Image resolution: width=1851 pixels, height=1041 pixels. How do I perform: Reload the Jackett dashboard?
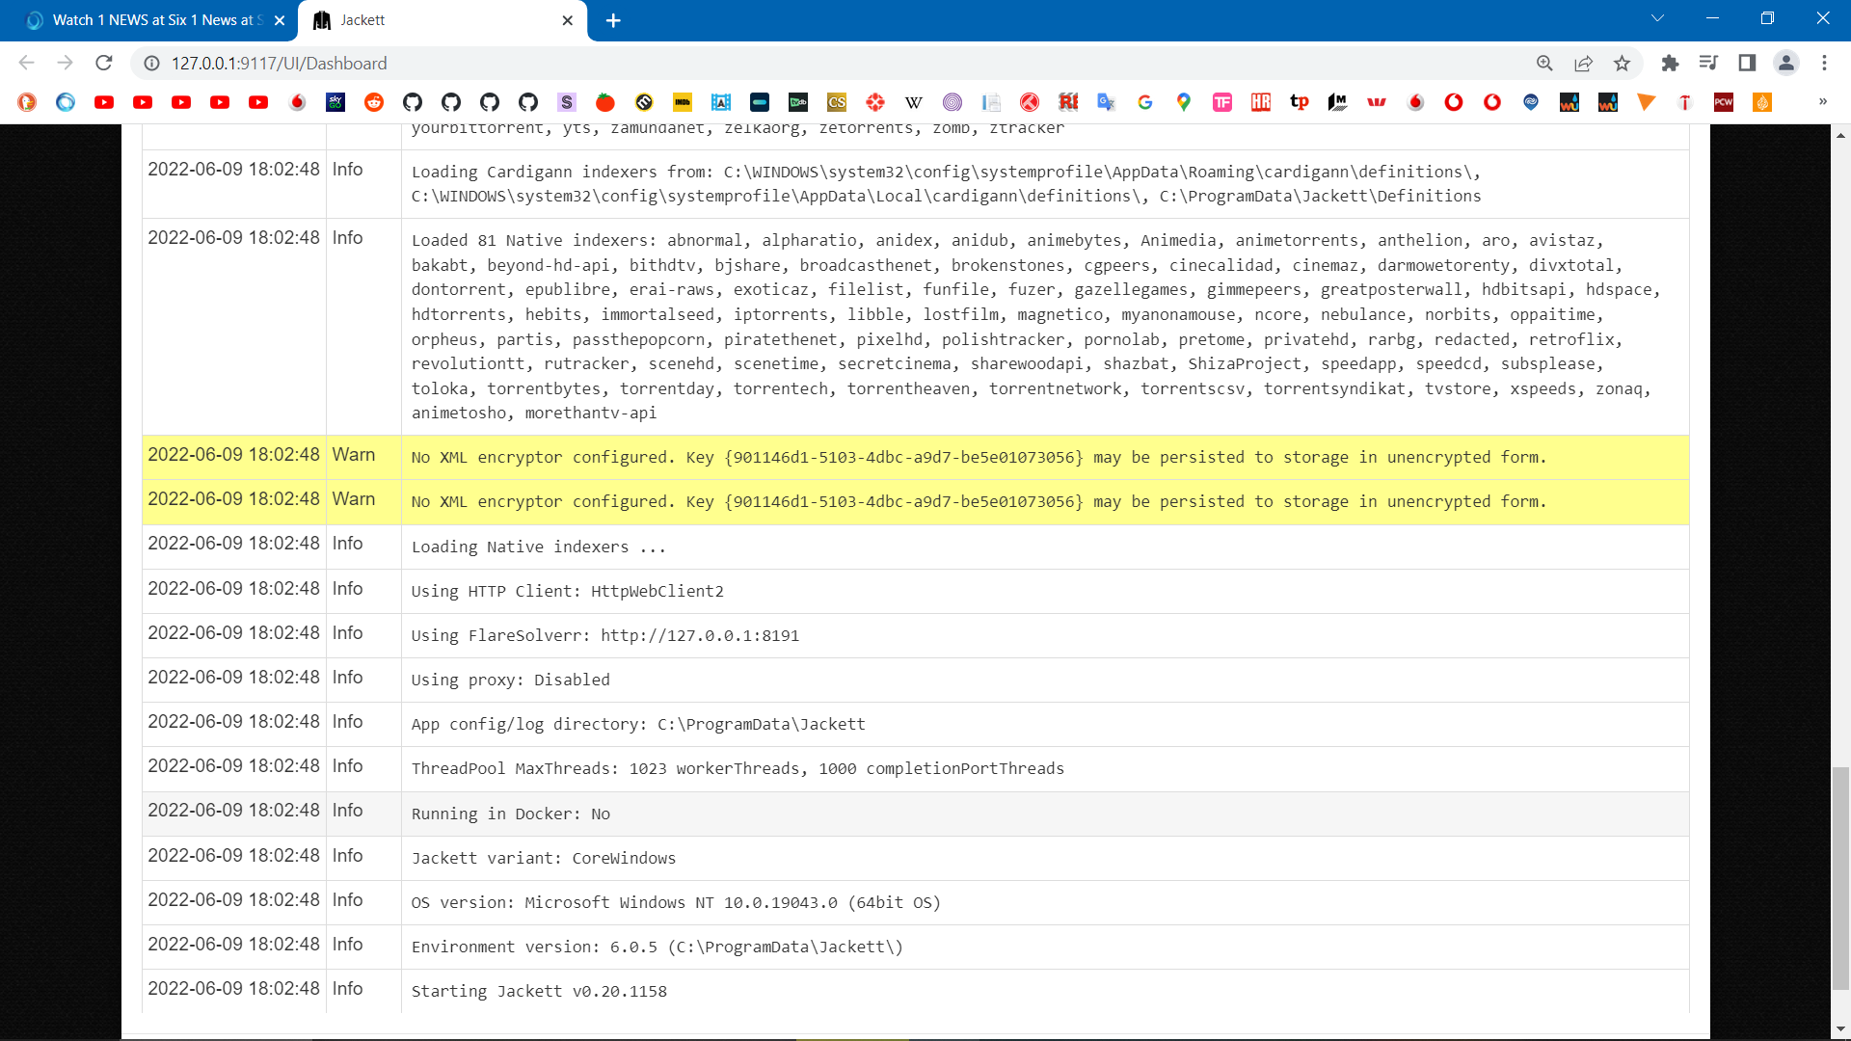pos(103,63)
